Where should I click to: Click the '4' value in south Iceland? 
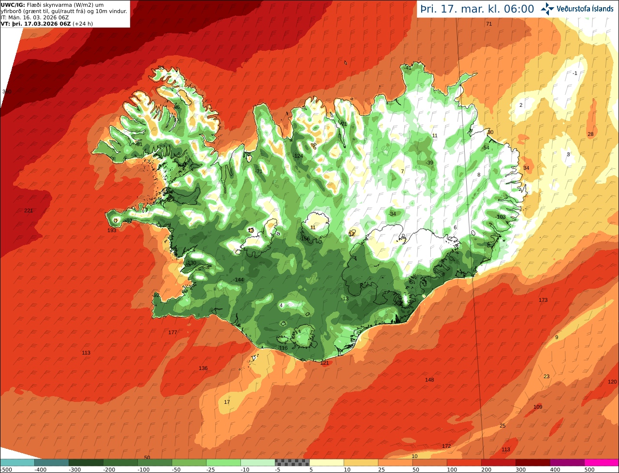[281, 305]
